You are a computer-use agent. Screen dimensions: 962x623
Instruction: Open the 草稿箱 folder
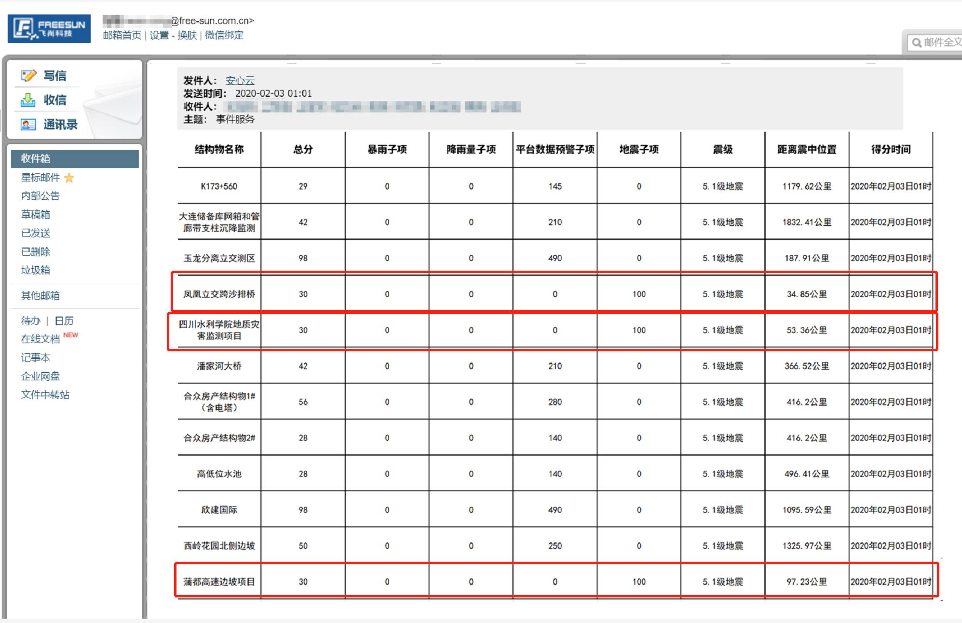(36, 214)
